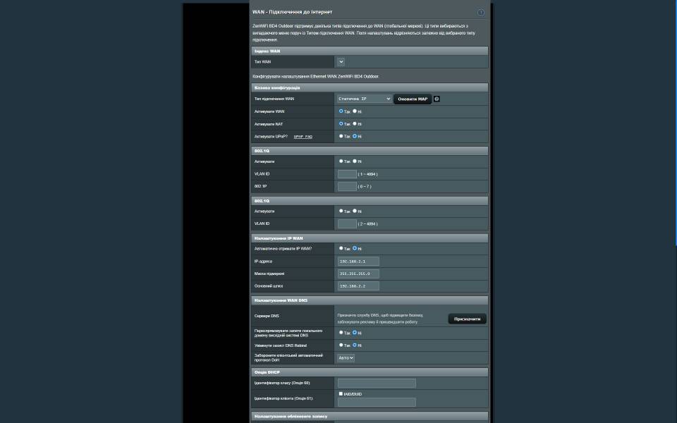677x423 pixels.
Task: Click the first VLAN ID field (1–4094)
Action: click(347, 174)
